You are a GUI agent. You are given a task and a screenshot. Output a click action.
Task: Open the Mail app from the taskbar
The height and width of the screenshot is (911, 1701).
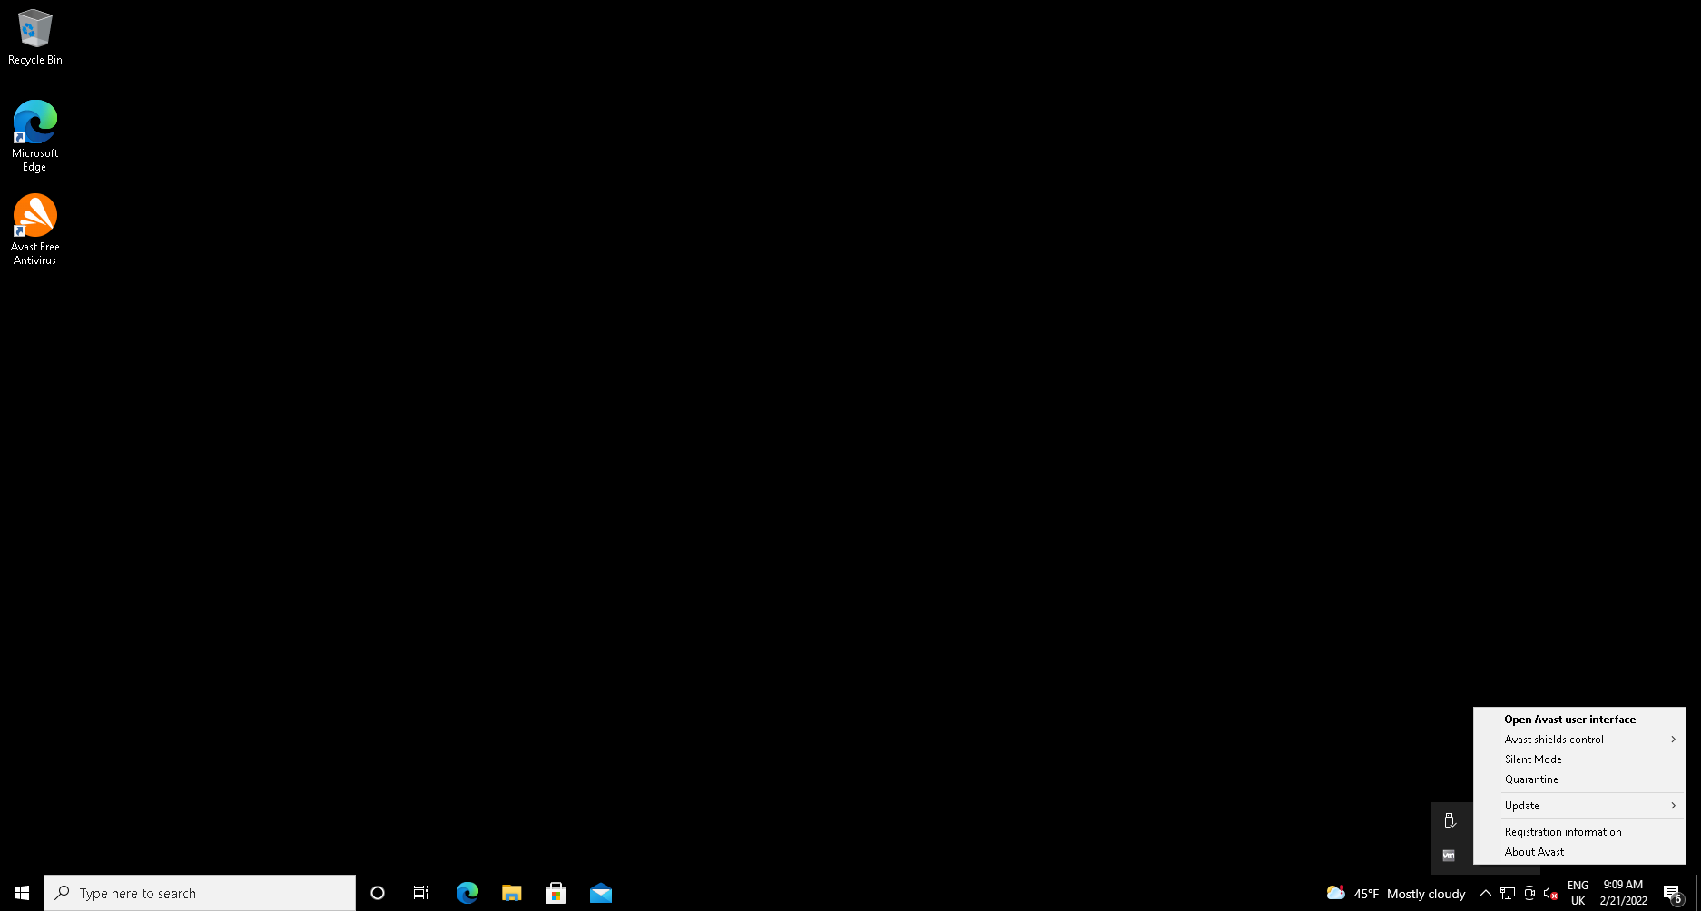click(600, 893)
